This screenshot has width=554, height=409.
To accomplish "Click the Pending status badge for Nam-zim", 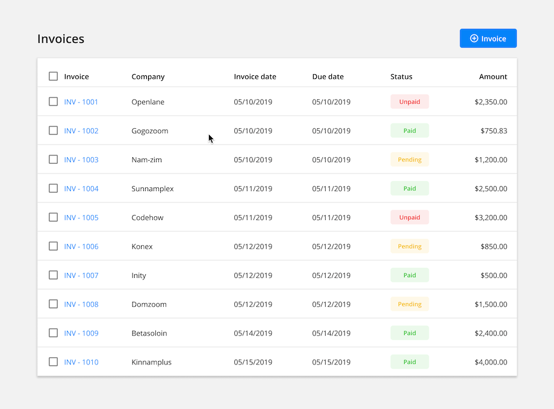I will click(x=409, y=159).
